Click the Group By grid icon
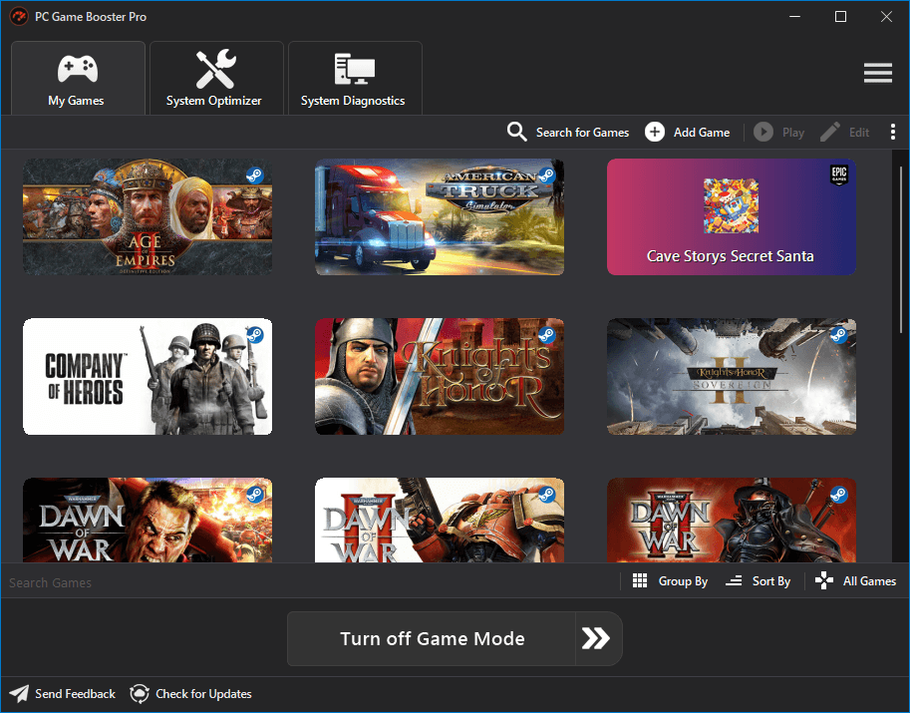 640,580
